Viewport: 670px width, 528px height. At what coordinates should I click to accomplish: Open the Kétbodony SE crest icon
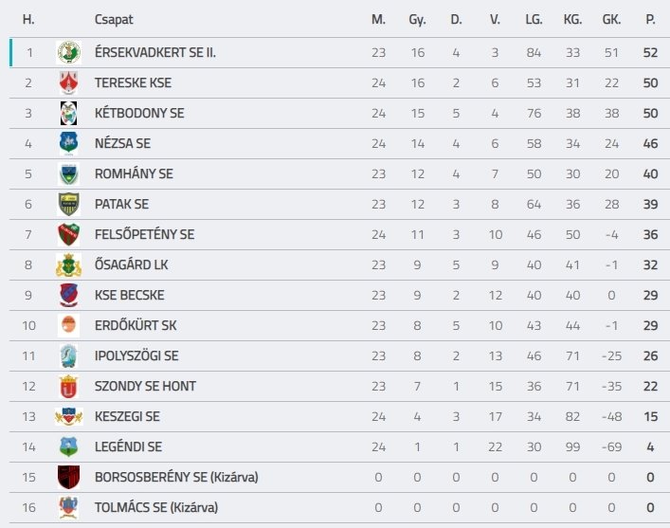(x=69, y=114)
